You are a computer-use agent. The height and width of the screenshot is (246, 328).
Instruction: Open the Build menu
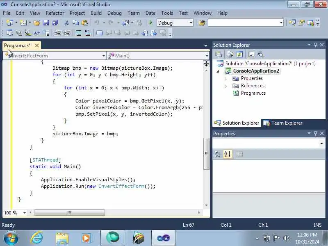pyautogui.click(x=96, y=13)
